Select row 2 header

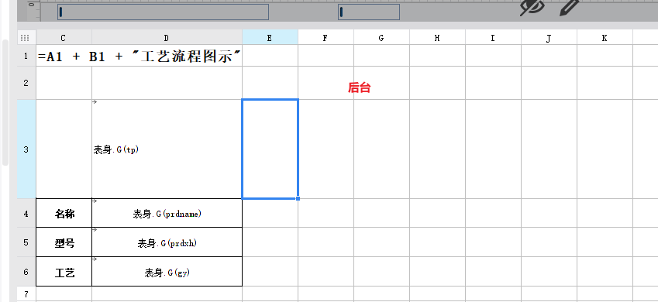(26, 83)
